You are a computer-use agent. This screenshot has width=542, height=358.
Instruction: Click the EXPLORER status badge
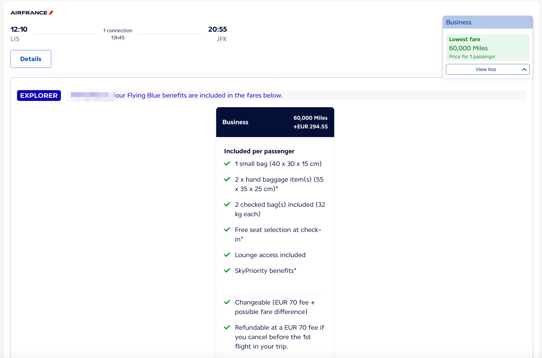click(x=39, y=95)
